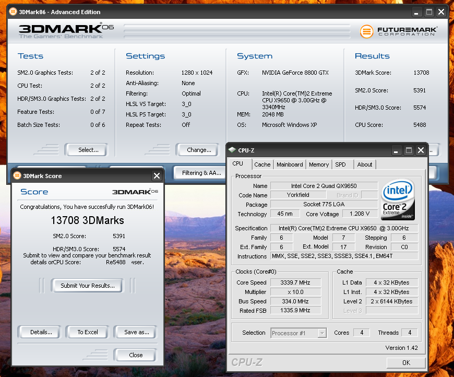Click the Save as... button
The image size is (454, 377).
135,332
